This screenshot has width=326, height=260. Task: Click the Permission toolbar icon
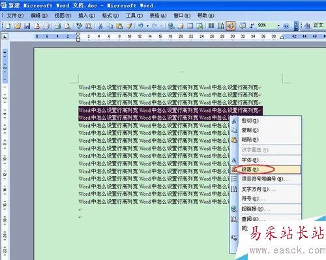[x=37, y=26]
